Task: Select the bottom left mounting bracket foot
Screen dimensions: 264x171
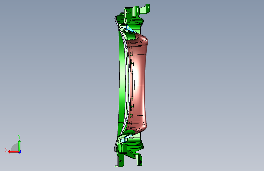Action: pyautogui.click(x=120, y=161)
